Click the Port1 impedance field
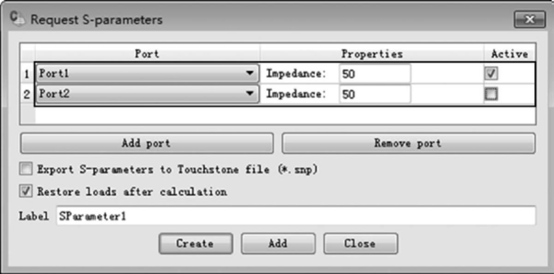 375,74
